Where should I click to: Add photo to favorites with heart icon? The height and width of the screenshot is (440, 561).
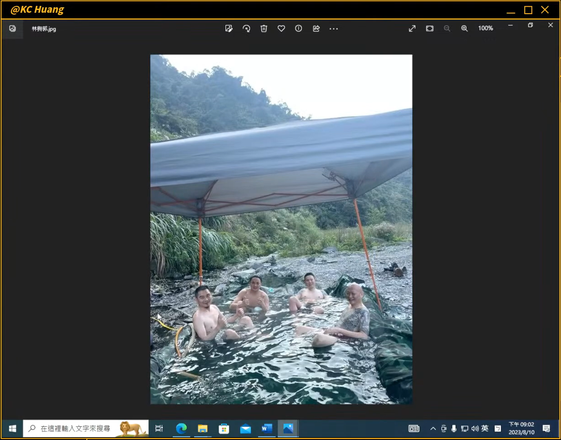281,29
